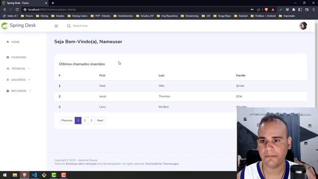Open the Desing Colors bookmarks folder
Screen dimensions: 318x179
(78, 16)
